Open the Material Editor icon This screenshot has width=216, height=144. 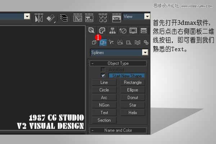tap(103, 17)
